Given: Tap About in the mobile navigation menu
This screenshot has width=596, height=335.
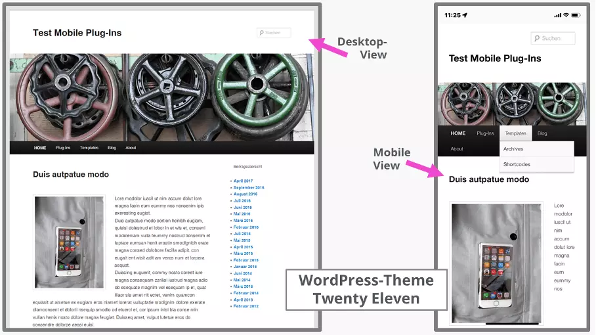Looking at the screenshot, I should coord(457,149).
